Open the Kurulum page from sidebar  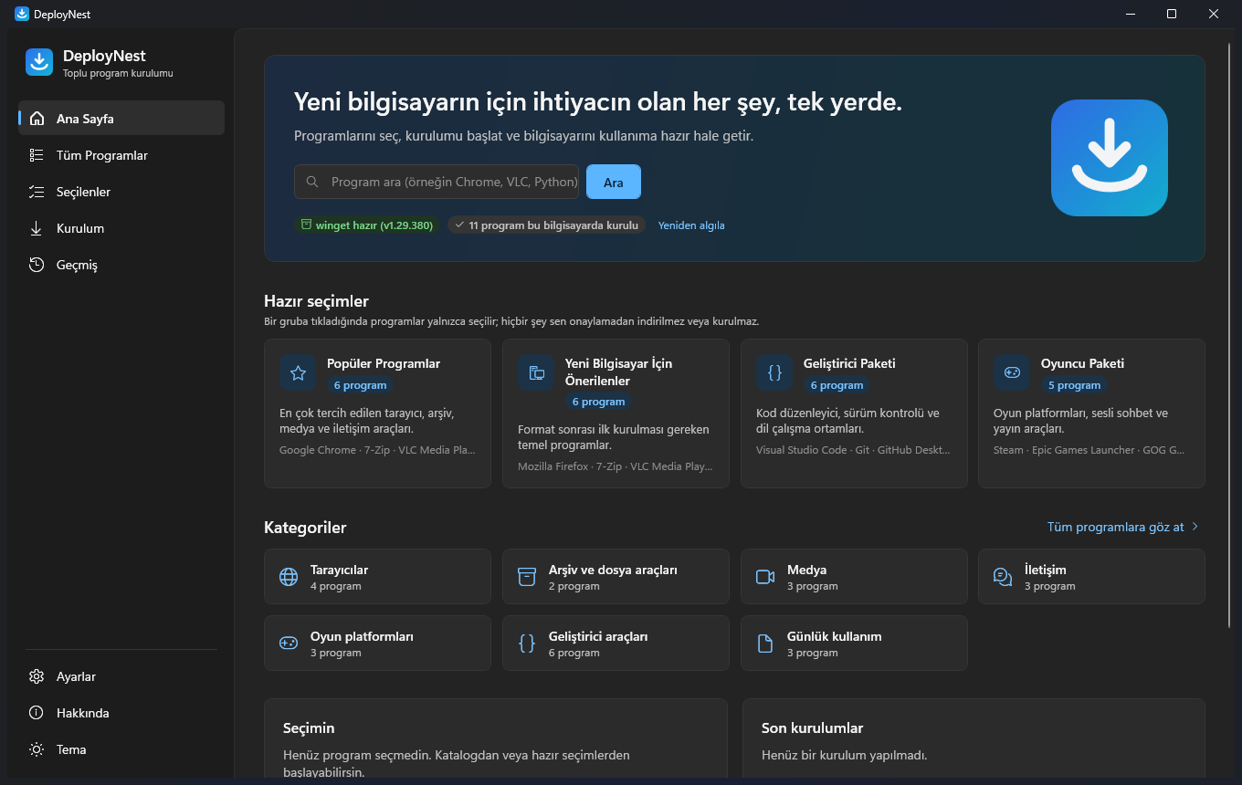pos(121,228)
